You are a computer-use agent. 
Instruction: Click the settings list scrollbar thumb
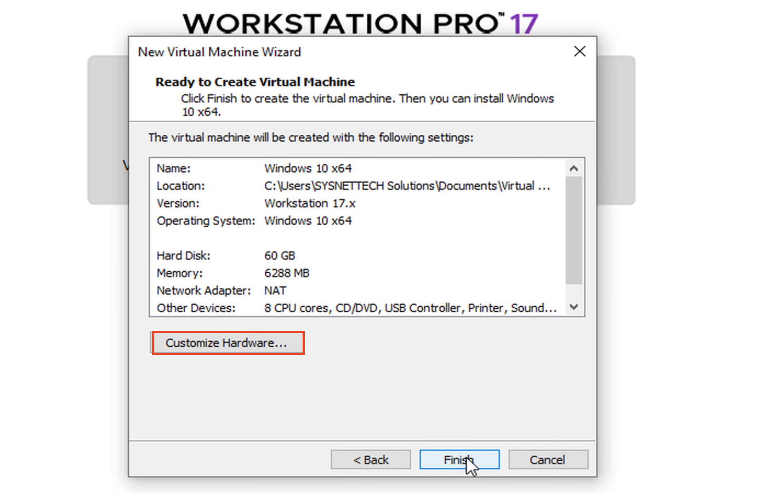click(x=573, y=230)
